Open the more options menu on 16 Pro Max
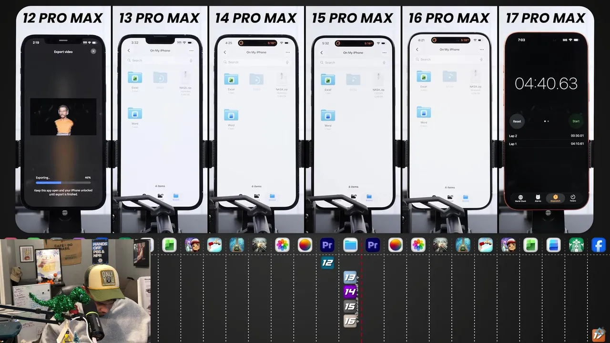 pos(481,50)
